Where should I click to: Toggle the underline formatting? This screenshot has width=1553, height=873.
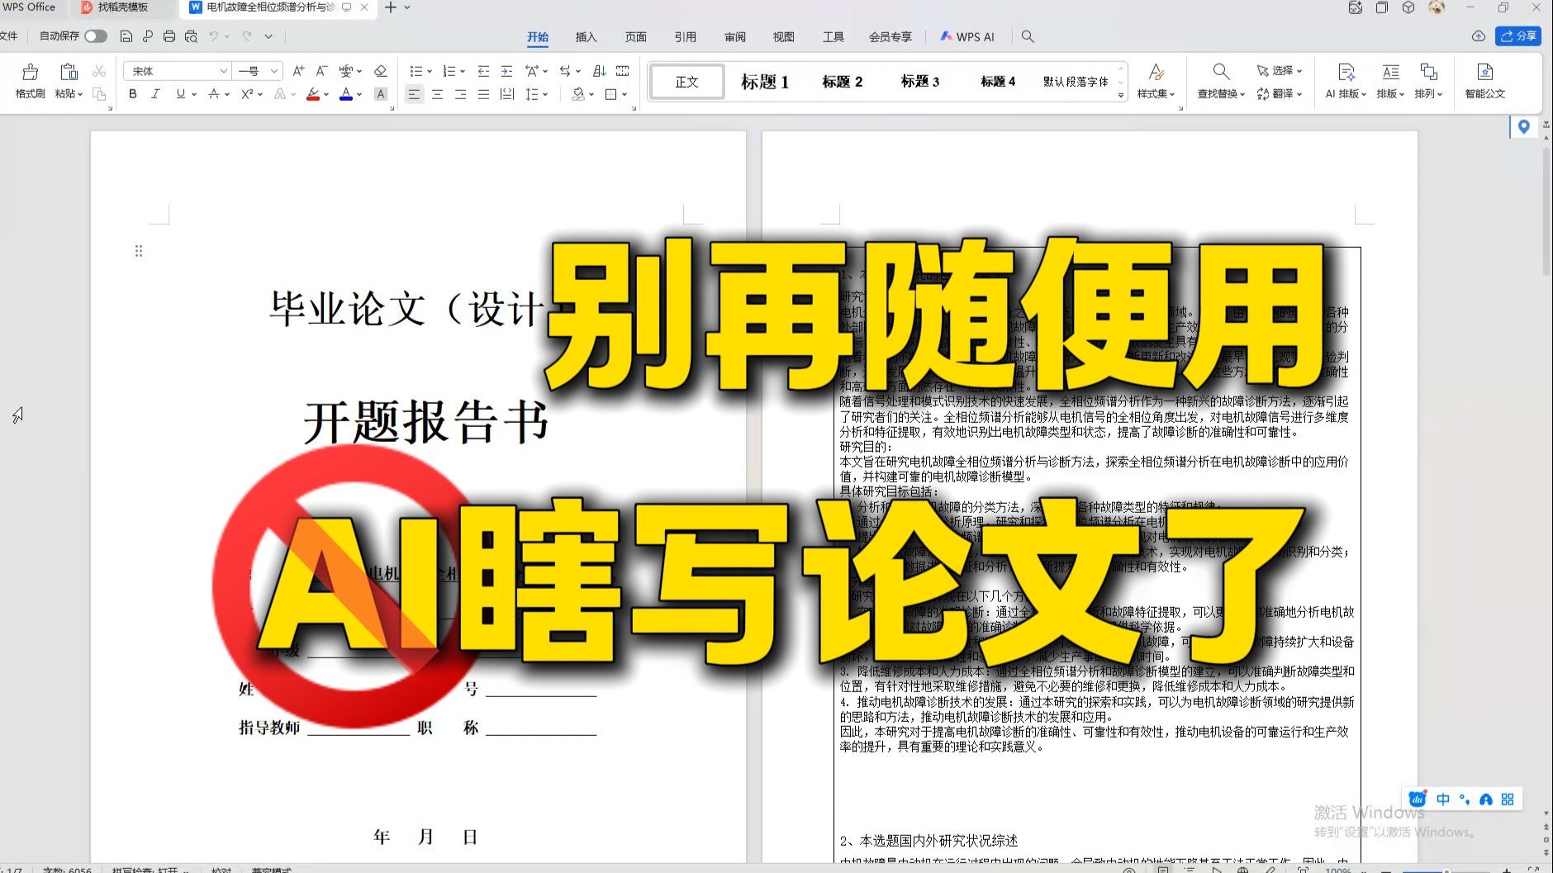179,93
